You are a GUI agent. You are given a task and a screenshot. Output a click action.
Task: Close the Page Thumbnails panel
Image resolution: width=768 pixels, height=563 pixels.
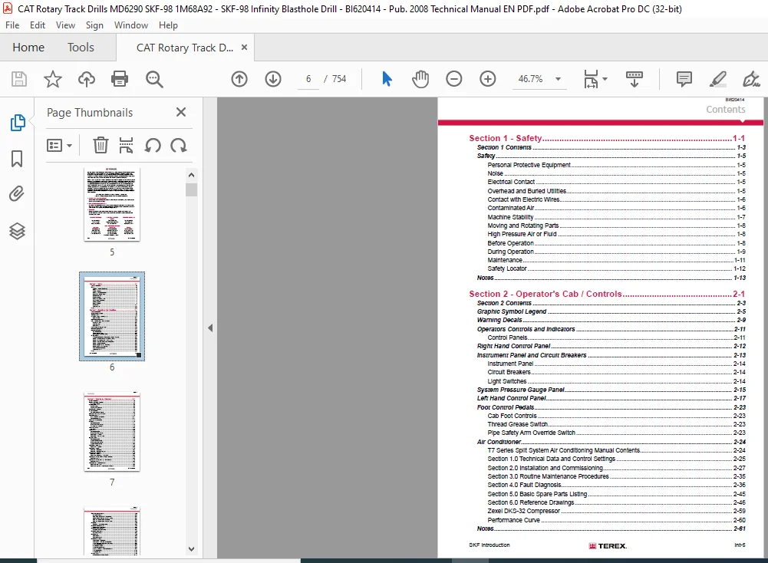tap(181, 112)
